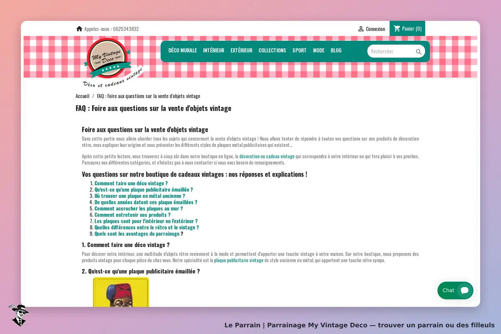
Task: Click heading 2. Qu'est-ce qu'une plaque publicitaire émaillée
Action: coord(141,271)
